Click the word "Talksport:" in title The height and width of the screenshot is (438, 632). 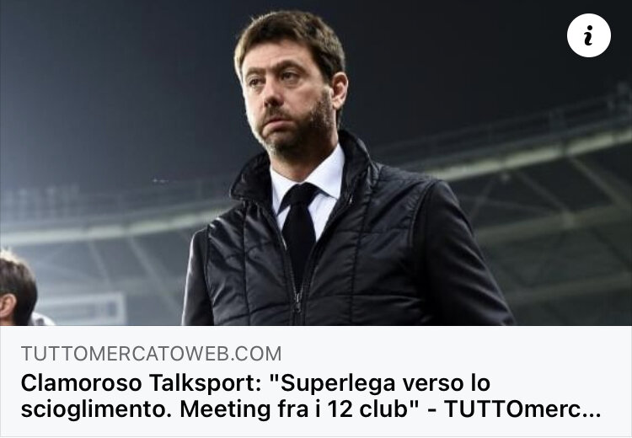205,382
